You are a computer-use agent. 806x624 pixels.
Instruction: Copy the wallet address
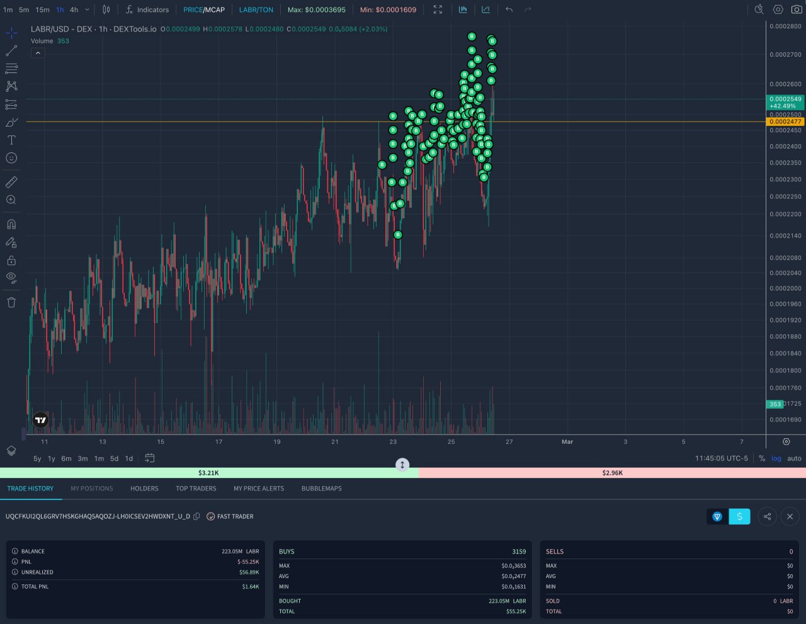(197, 516)
